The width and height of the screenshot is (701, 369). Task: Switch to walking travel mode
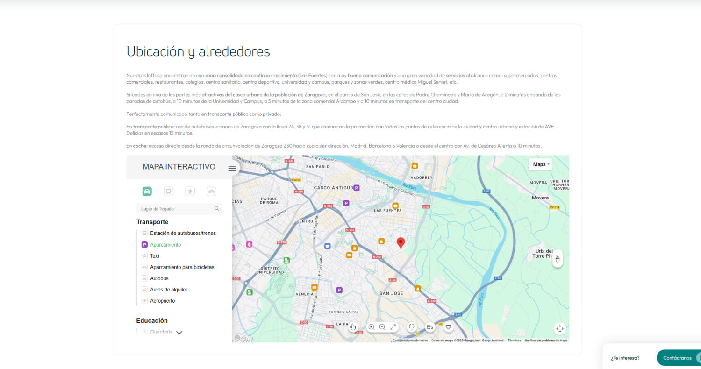click(x=190, y=191)
